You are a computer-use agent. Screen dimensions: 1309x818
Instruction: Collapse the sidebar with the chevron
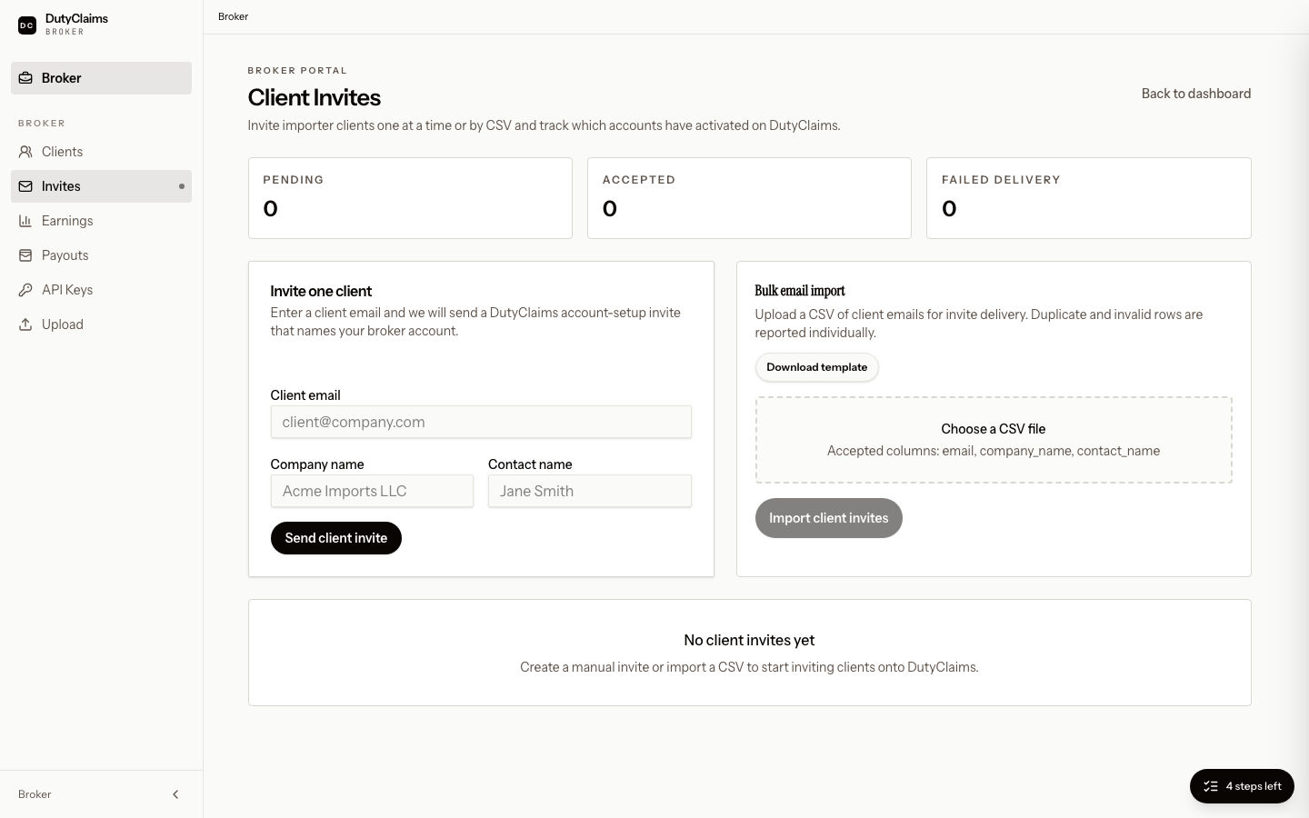175,794
